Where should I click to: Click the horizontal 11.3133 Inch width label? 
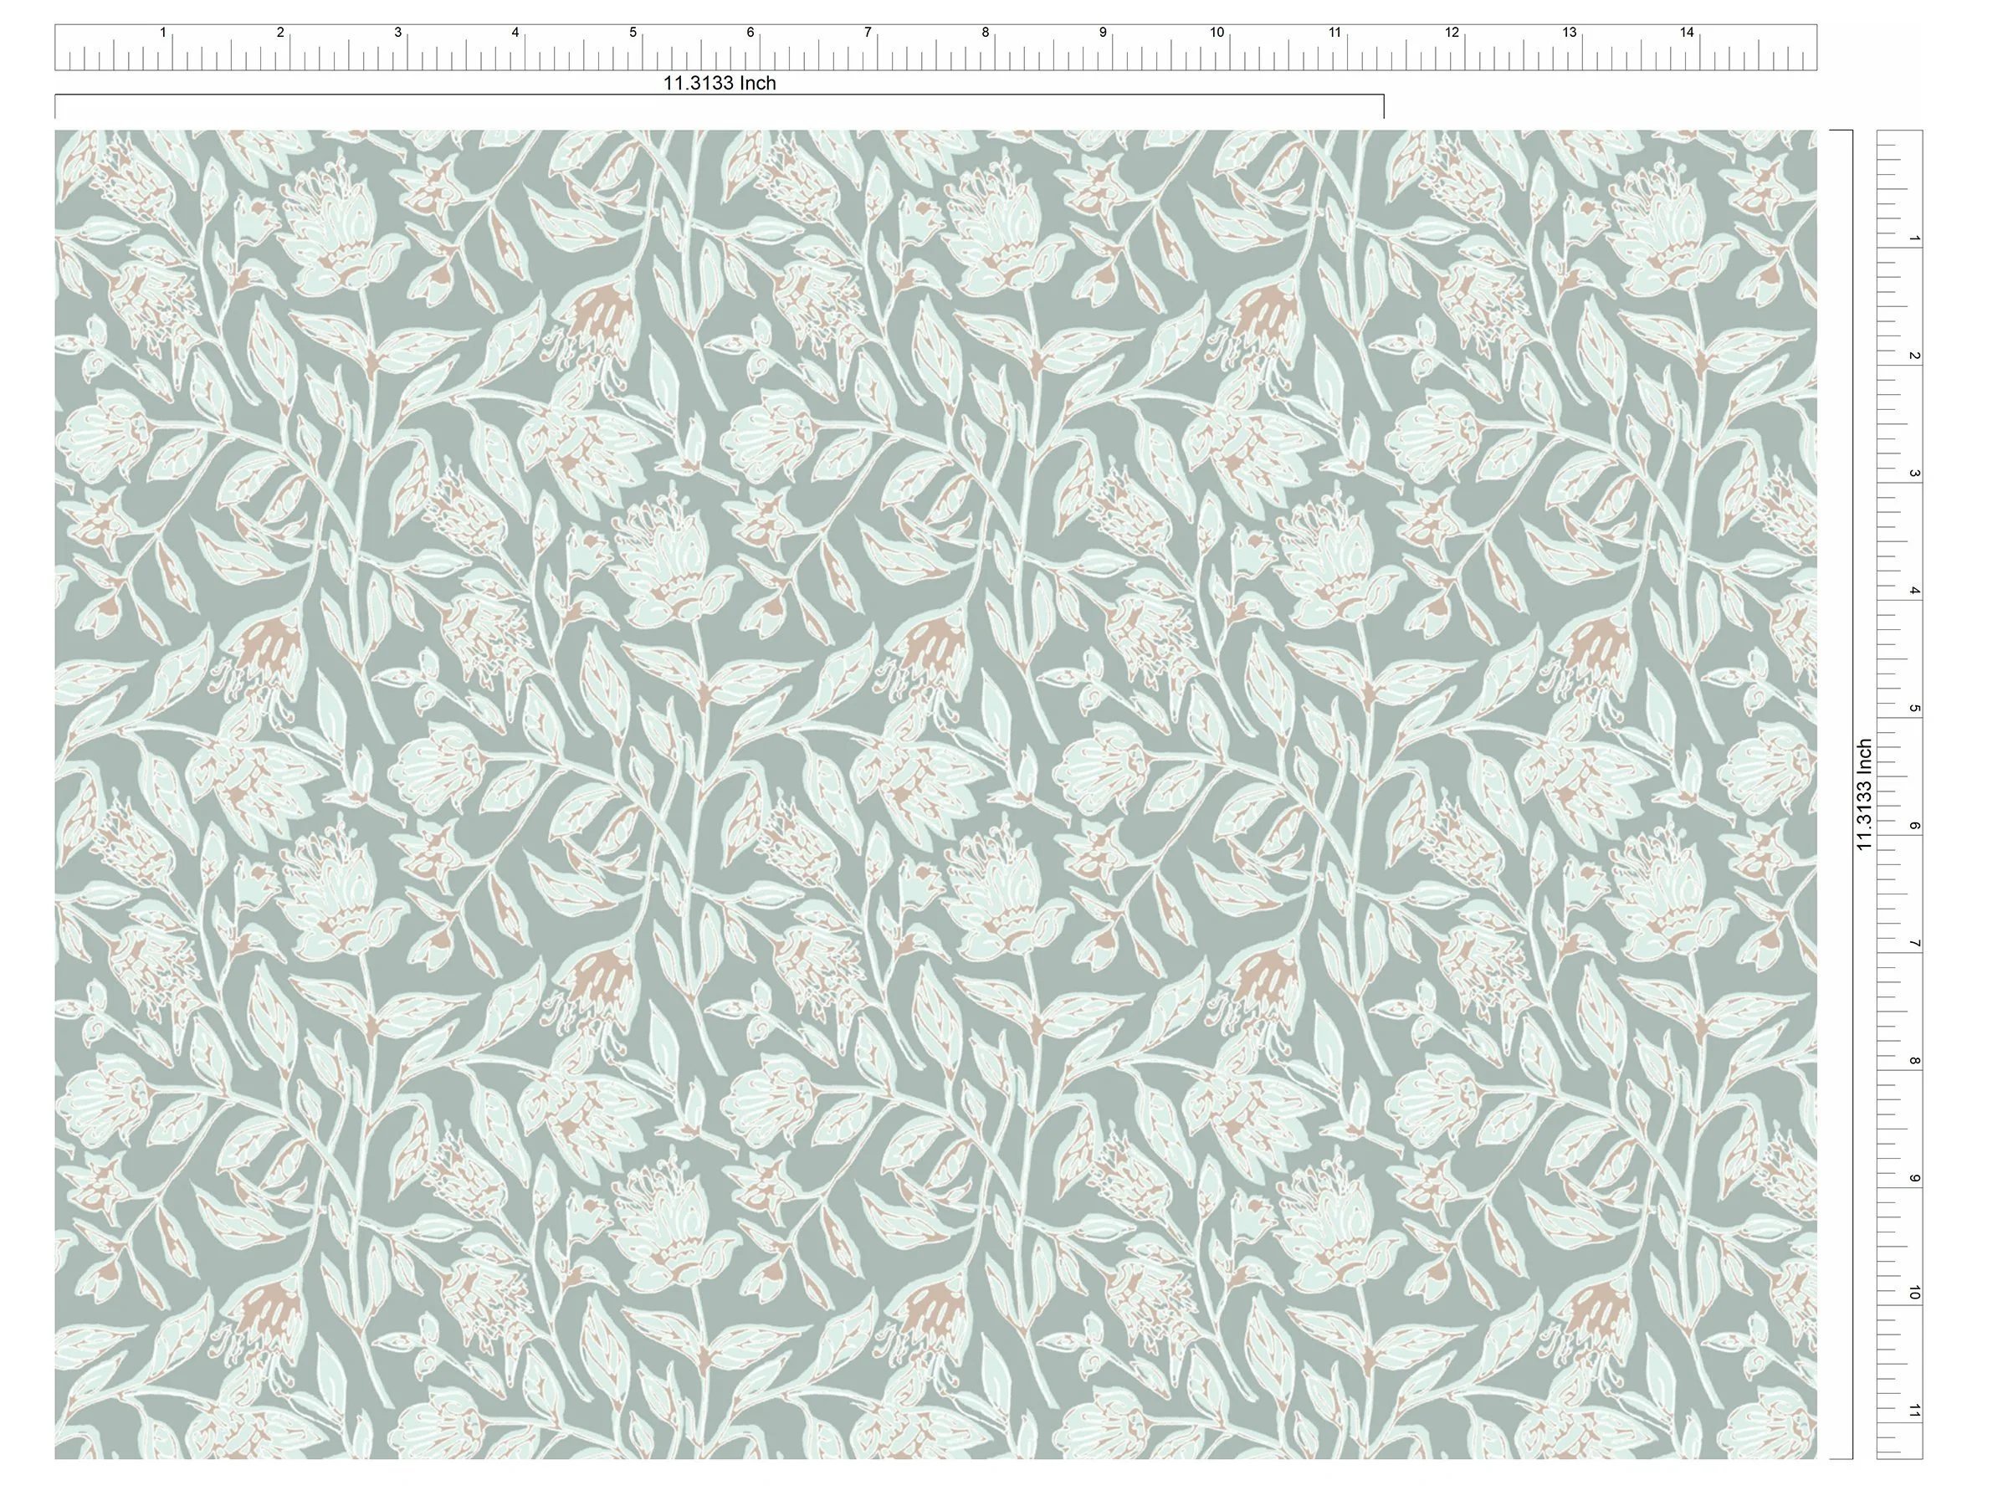click(719, 84)
